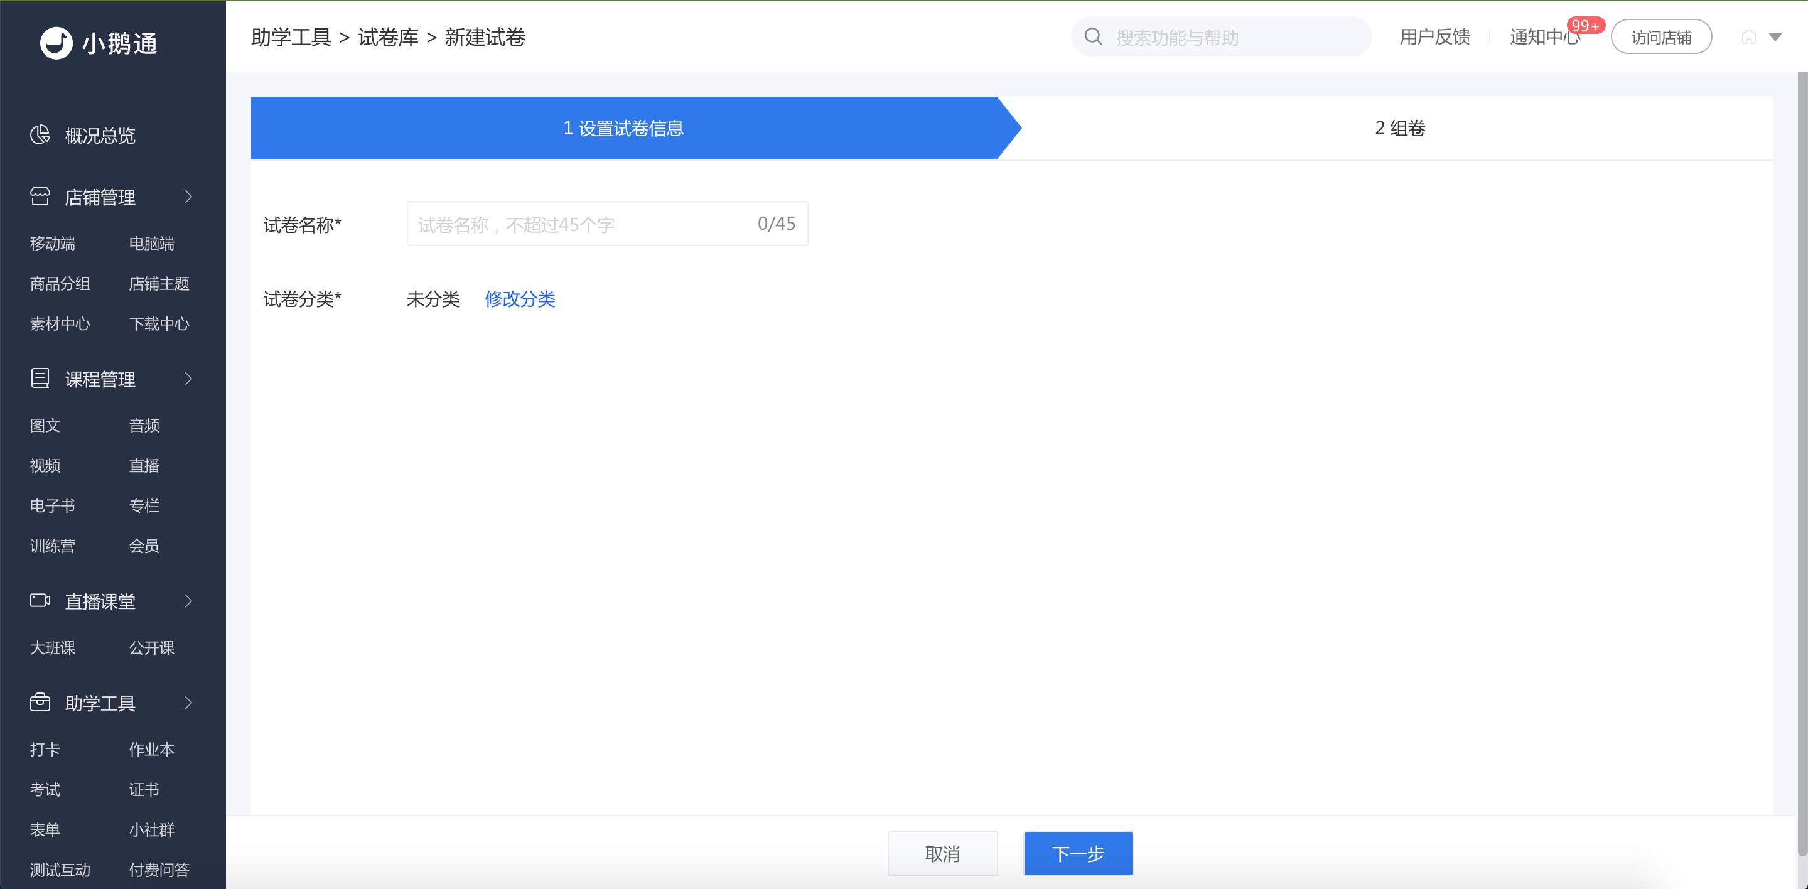Open 店铺主题 in the sidebar

159,284
